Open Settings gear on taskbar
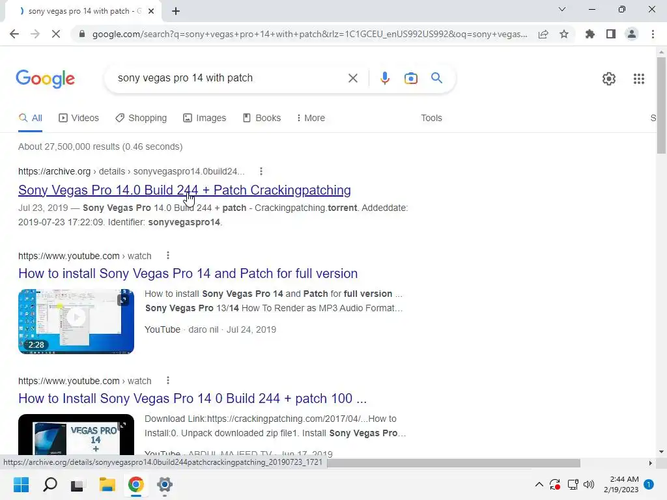Viewport: 667px width, 500px height. tap(165, 484)
